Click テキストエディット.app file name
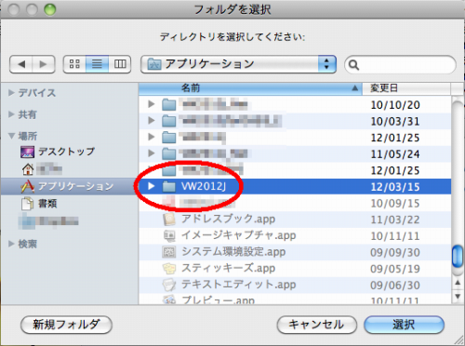465x346 pixels. click(x=238, y=285)
